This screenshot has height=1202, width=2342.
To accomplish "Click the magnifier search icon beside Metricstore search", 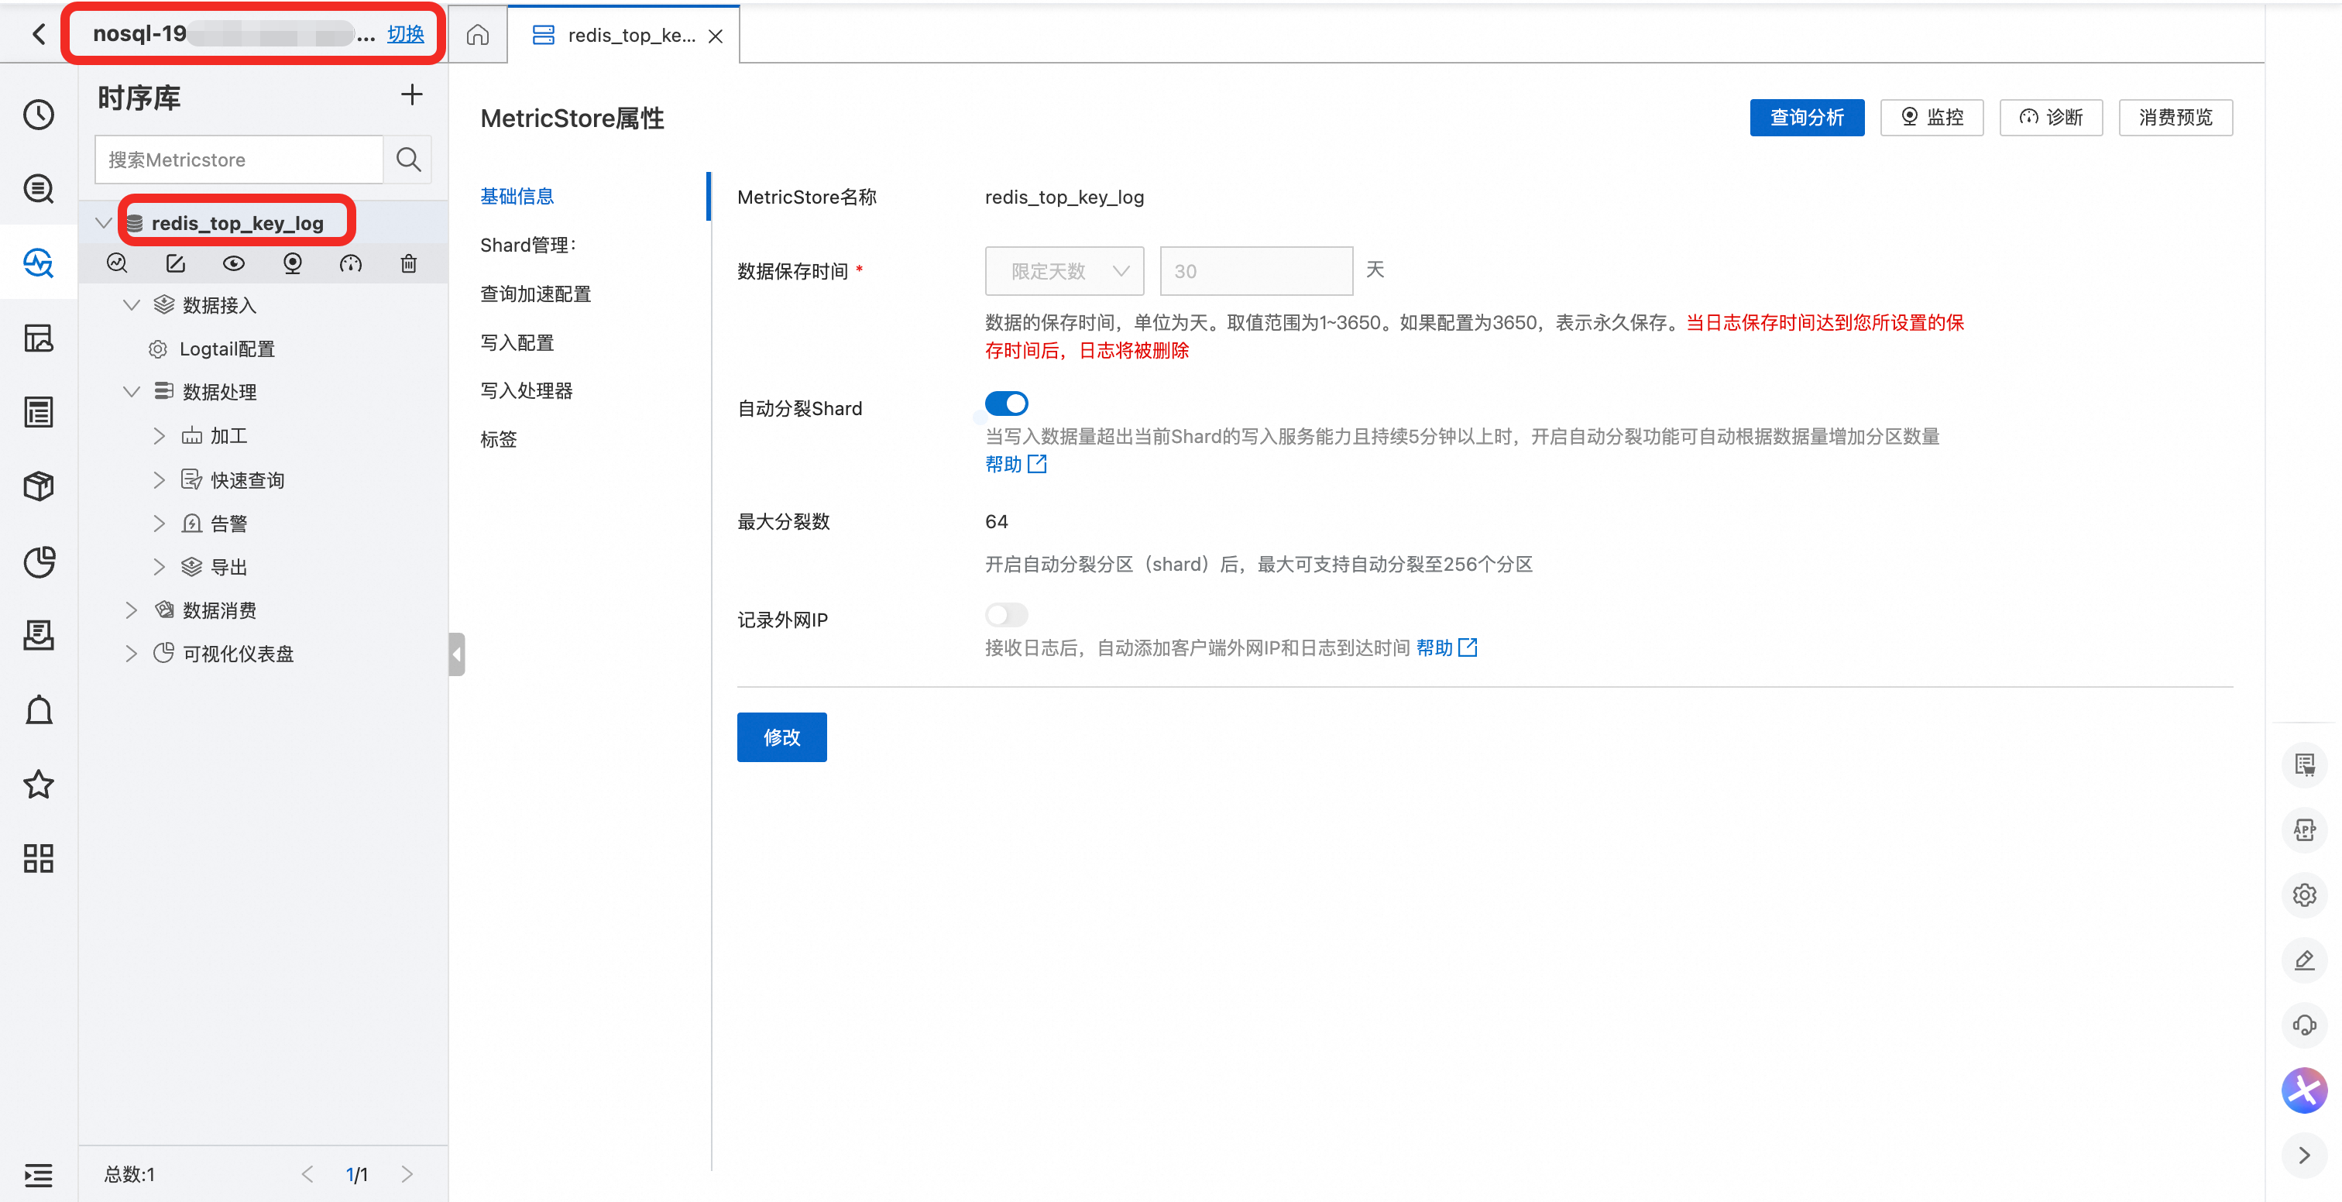I will click(408, 160).
